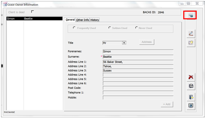
Task: Click the + Add button
Action: coord(167,104)
